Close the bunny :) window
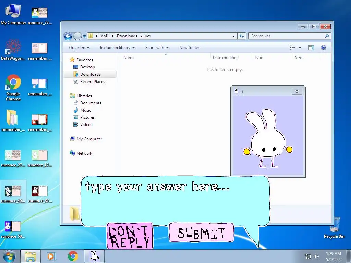Image resolution: width=351 pixels, height=263 pixels. click(x=297, y=91)
